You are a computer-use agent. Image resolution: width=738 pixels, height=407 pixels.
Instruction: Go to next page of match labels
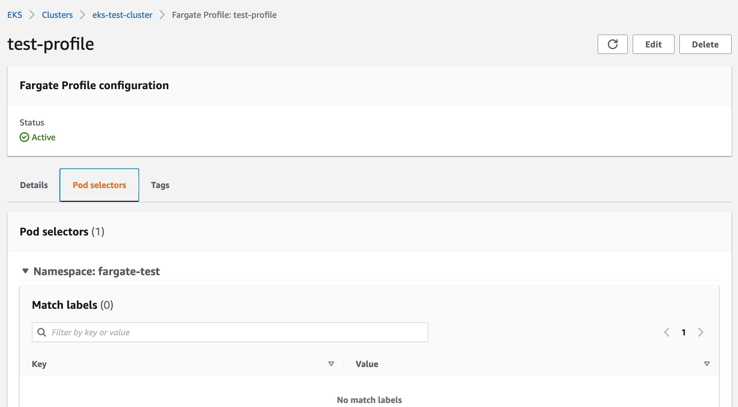point(701,332)
